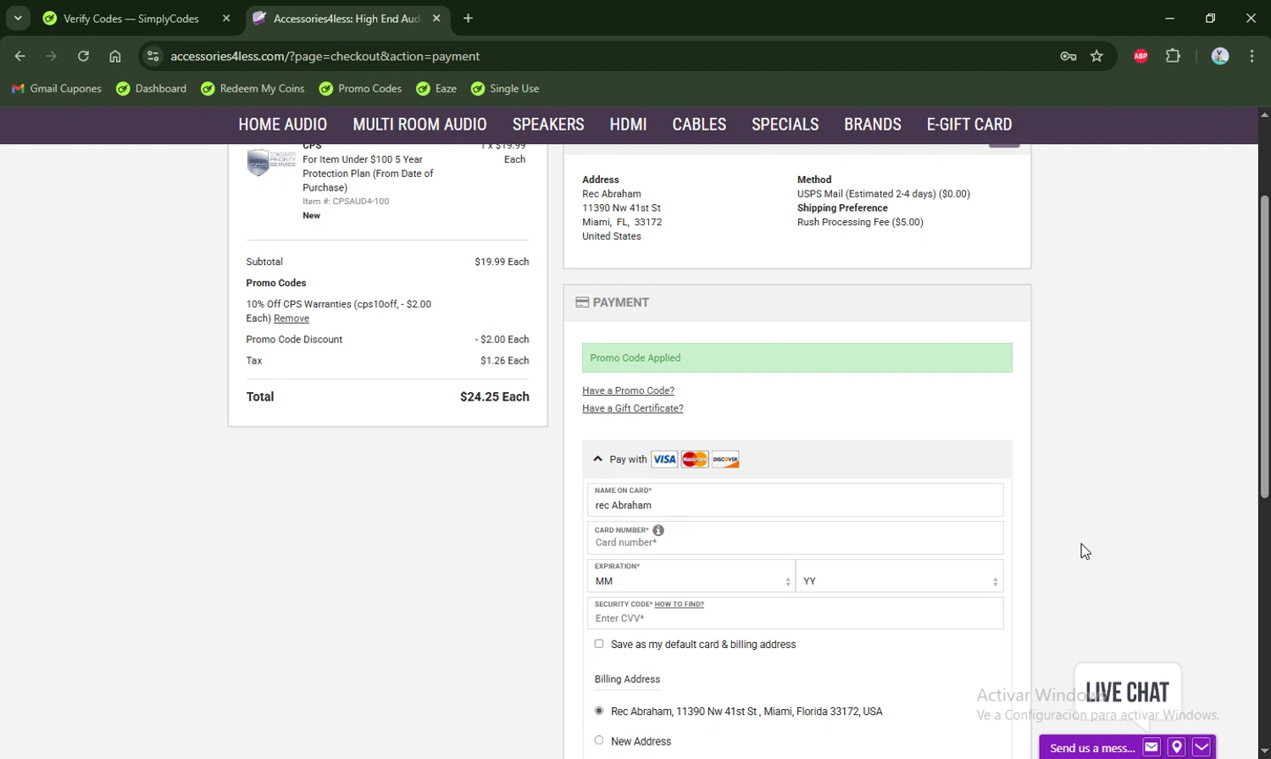Open the SPEAKERS menu
1271x759 pixels.
548,125
